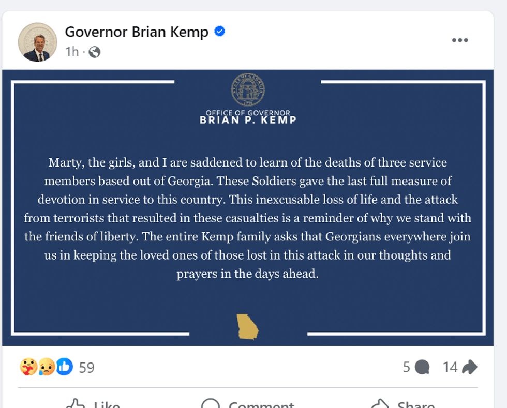Click the share arrow icon

469,367
